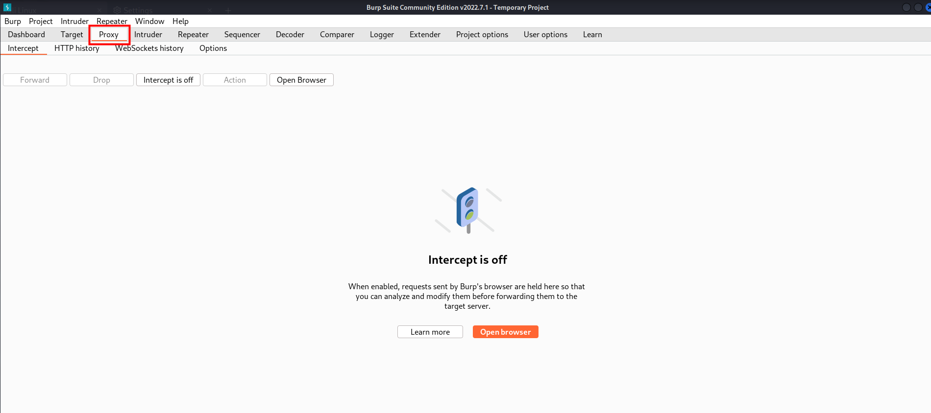Open the Project options tab
This screenshot has height=413, width=931.
482,34
